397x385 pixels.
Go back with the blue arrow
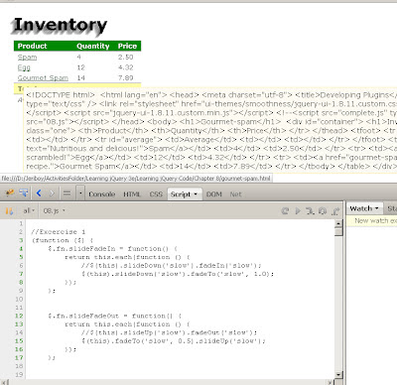click(39, 193)
